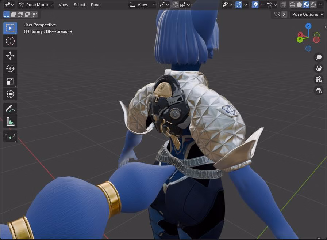The image size is (327, 240).
Task: Open the bone pose overlays dropdown
Action: tap(272, 5)
